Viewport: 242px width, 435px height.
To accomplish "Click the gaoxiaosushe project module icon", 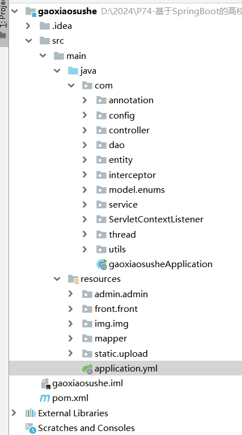I will tap(31, 12).
